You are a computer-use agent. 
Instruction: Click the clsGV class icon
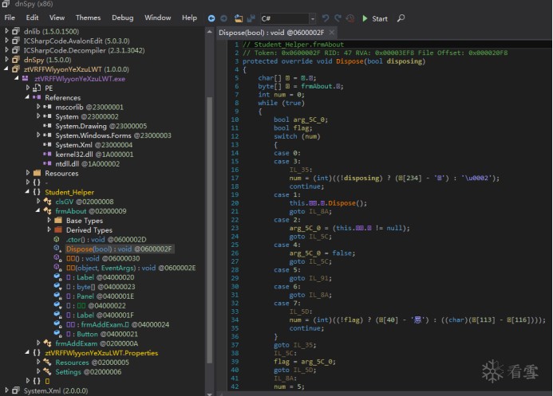point(47,202)
